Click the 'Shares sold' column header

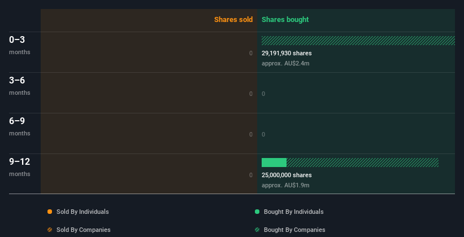[233, 20]
